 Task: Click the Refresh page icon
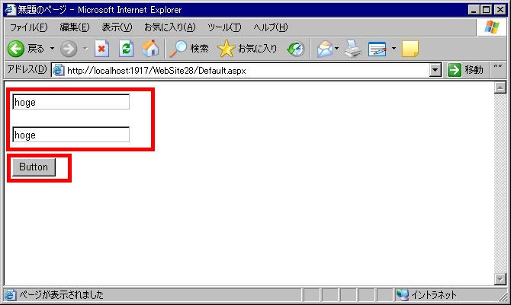tap(126, 49)
